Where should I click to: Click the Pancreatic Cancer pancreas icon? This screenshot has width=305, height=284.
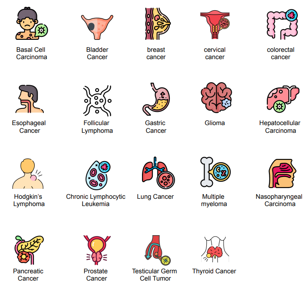point(29,250)
